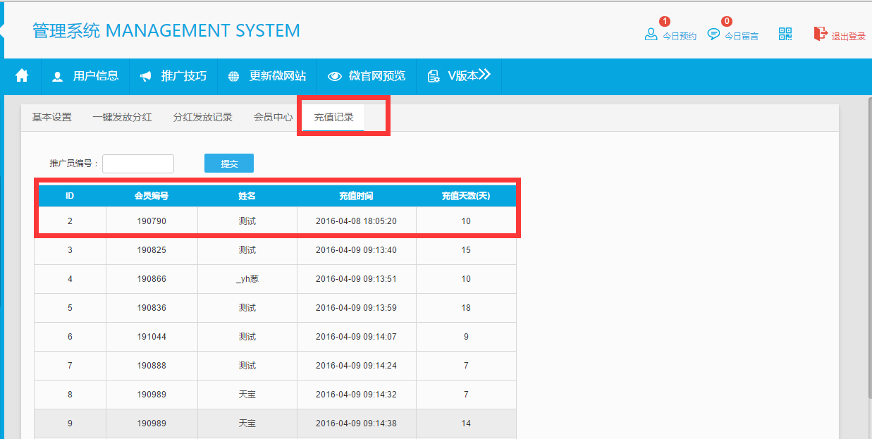Click recharge days value 14
Screen dimensions: 872x439
(x=466, y=423)
